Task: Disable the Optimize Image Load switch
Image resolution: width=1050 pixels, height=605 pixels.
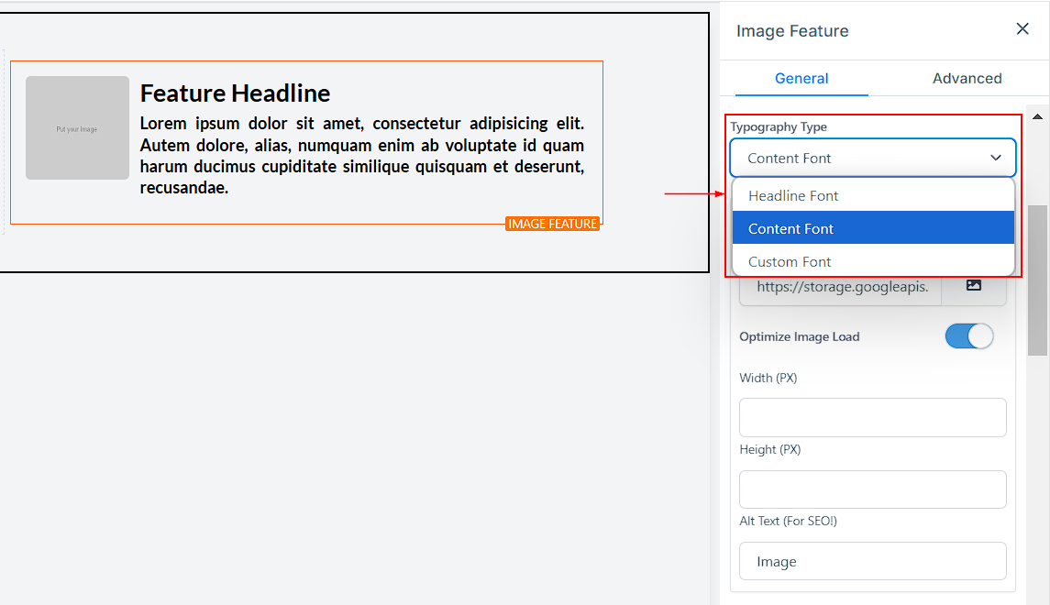Action: pos(968,336)
